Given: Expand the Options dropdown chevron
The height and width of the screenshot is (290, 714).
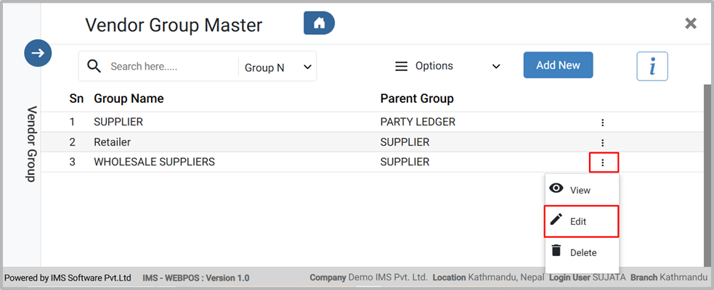Looking at the screenshot, I should 496,67.
